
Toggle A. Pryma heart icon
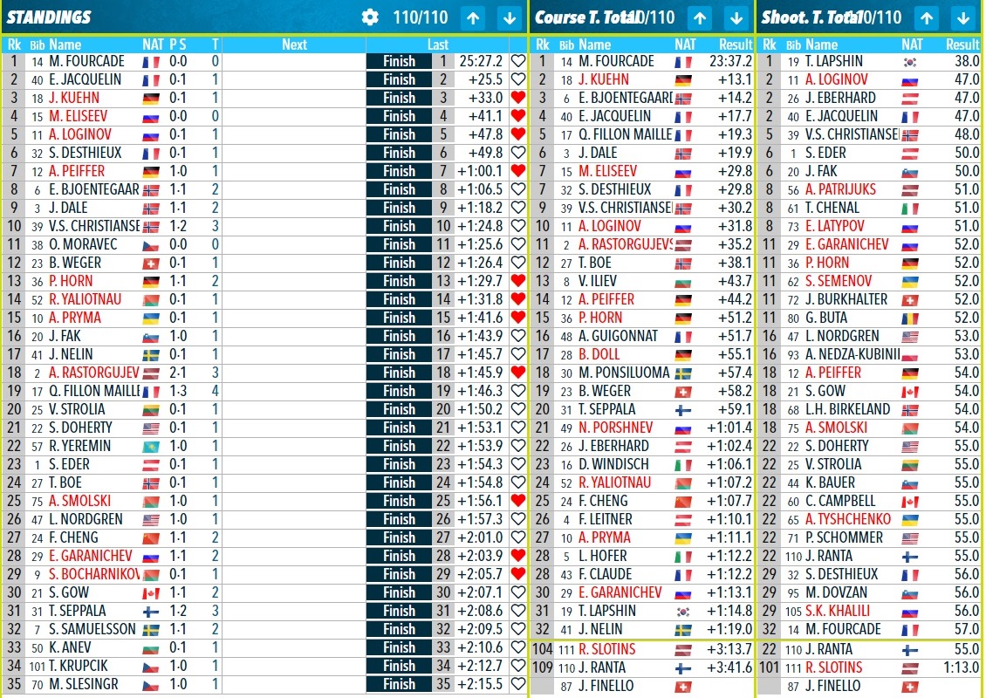518,317
